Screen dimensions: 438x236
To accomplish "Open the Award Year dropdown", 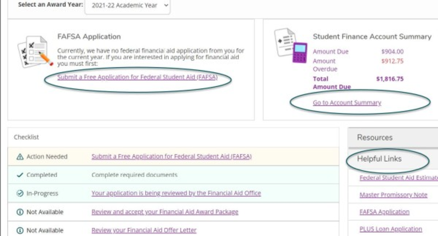I will click(128, 5).
